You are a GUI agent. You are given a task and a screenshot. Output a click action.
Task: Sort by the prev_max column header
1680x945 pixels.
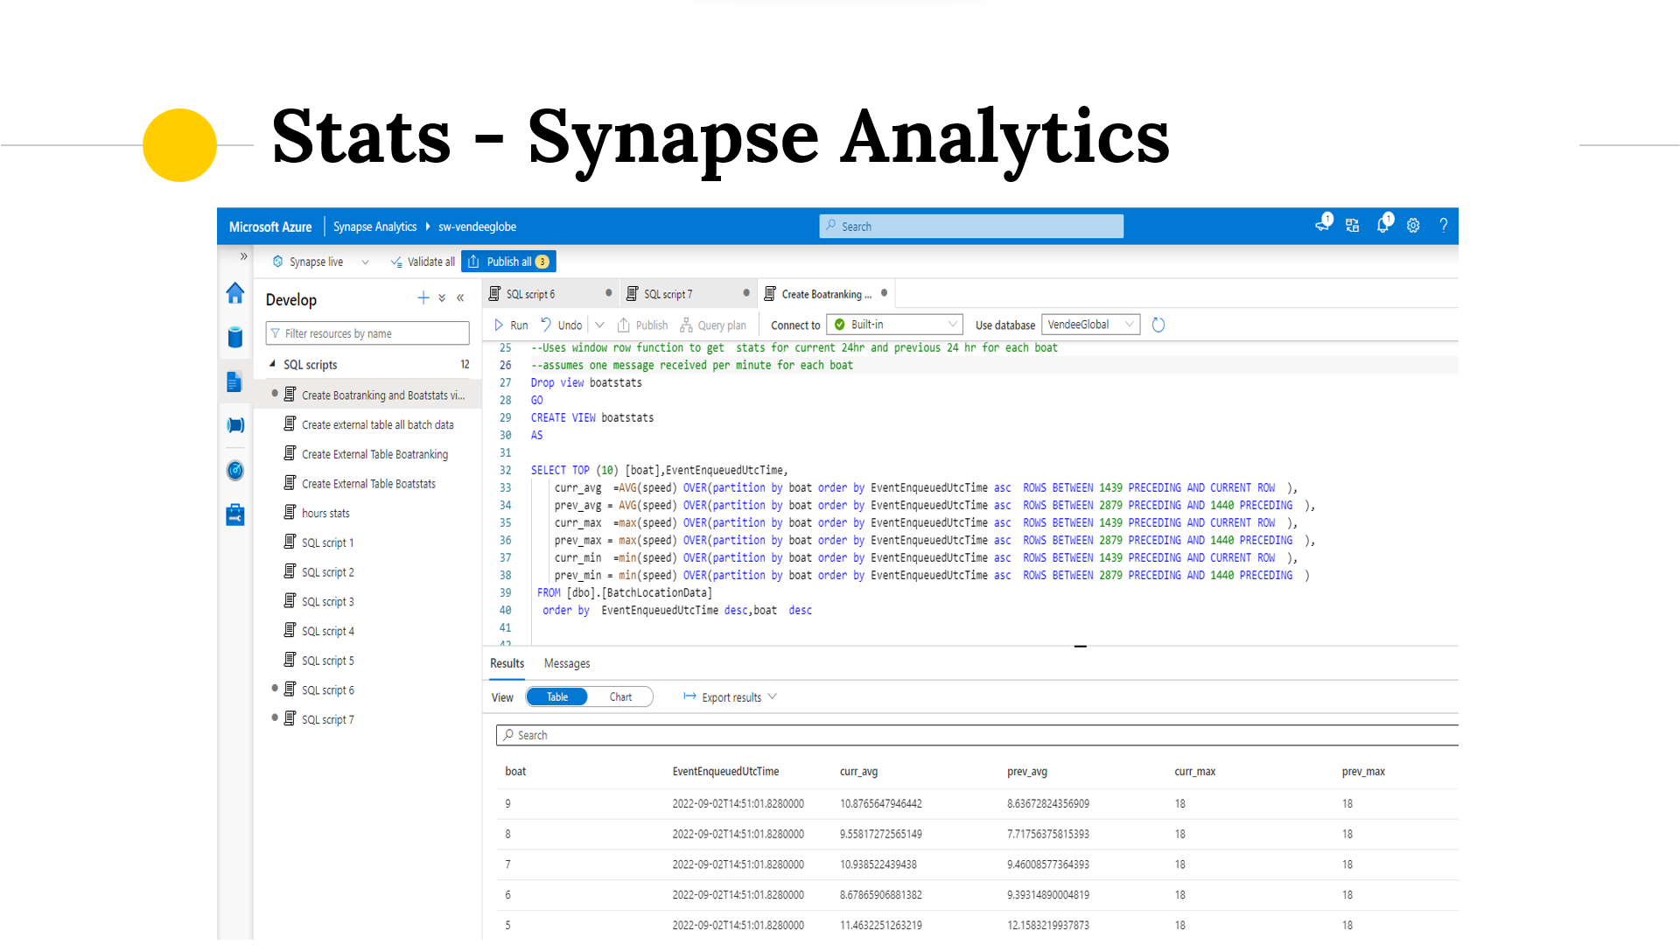tap(1363, 772)
